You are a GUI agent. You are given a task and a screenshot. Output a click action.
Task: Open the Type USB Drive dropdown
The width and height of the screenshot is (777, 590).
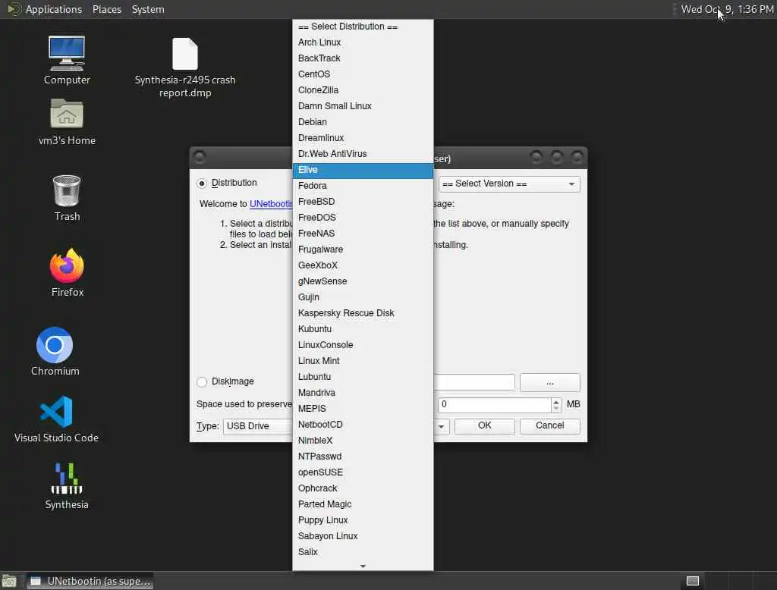(x=258, y=426)
